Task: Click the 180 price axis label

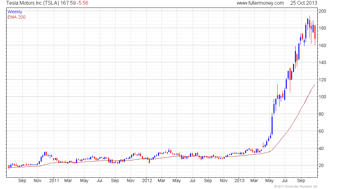Action: [322, 28]
